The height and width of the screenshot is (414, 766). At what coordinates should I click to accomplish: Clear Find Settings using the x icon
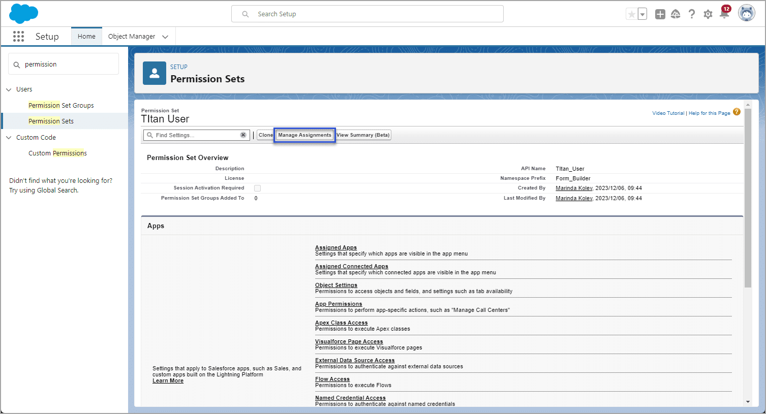[243, 135]
